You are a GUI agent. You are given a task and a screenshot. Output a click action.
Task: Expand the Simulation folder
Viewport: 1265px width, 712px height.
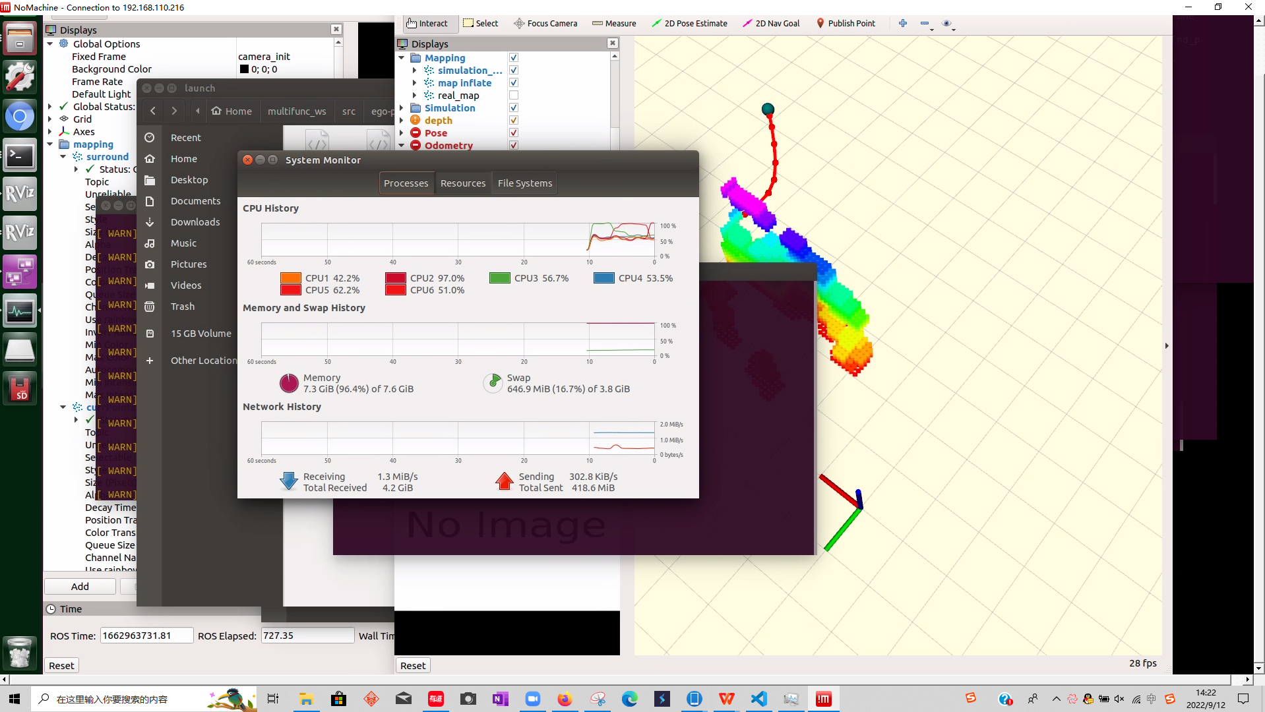coord(402,107)
